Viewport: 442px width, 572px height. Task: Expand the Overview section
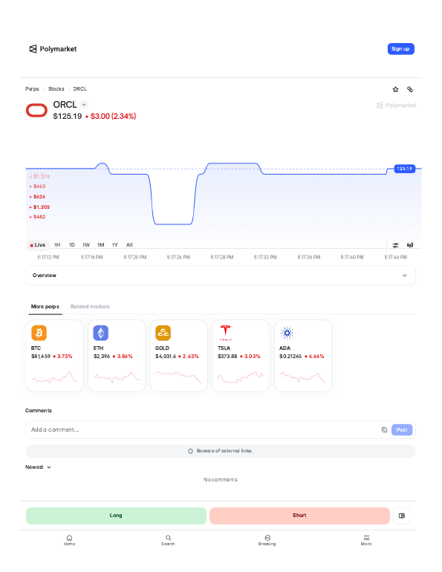pos(221,276)
